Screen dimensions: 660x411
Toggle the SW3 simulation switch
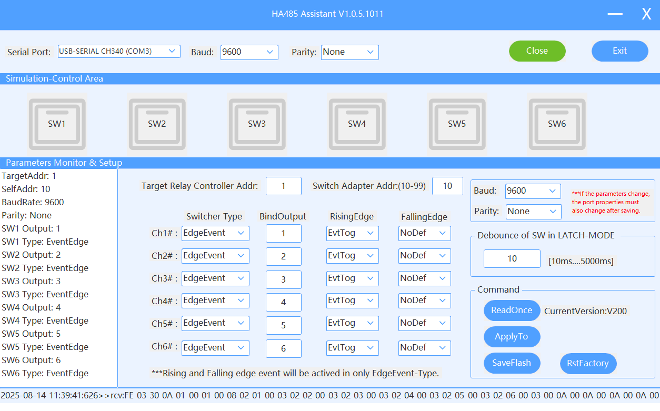(257, 123)
